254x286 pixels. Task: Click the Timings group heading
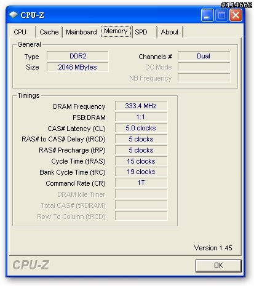[28, 95]
